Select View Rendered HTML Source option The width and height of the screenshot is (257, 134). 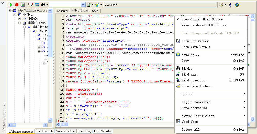(x=204, y=25)
